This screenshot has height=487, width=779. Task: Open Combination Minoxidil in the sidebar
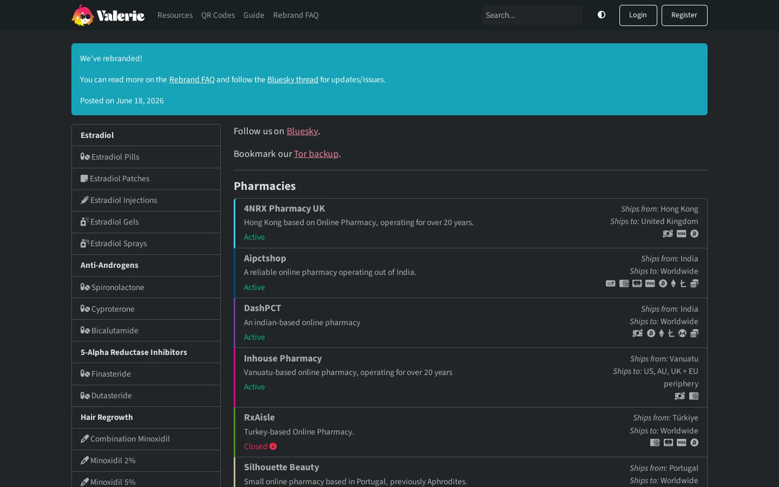146,439
